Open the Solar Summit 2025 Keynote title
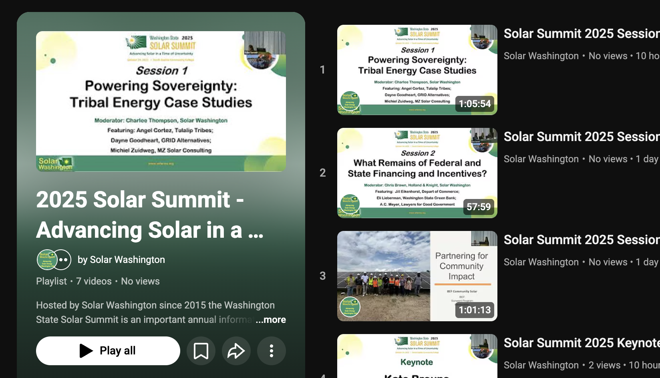Image resolution: width=660 pixels, height=378 pixels. pyautogui.click(x=582, y=343)
